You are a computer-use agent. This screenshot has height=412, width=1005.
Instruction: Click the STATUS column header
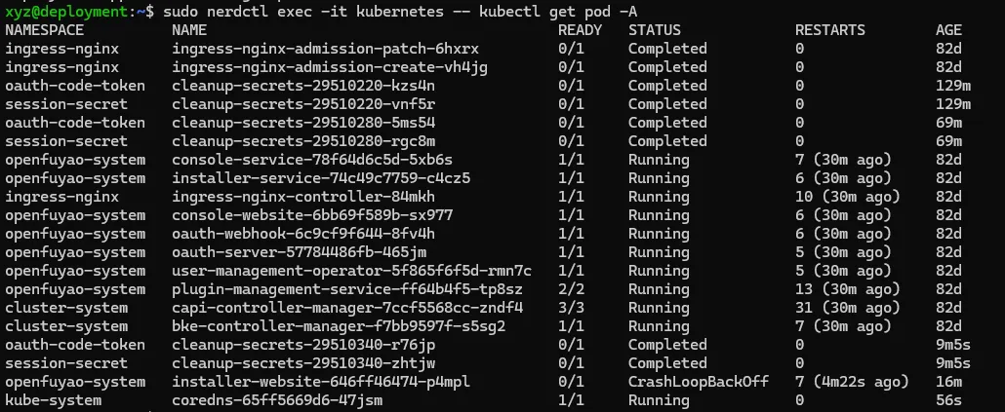click(654, 30)
